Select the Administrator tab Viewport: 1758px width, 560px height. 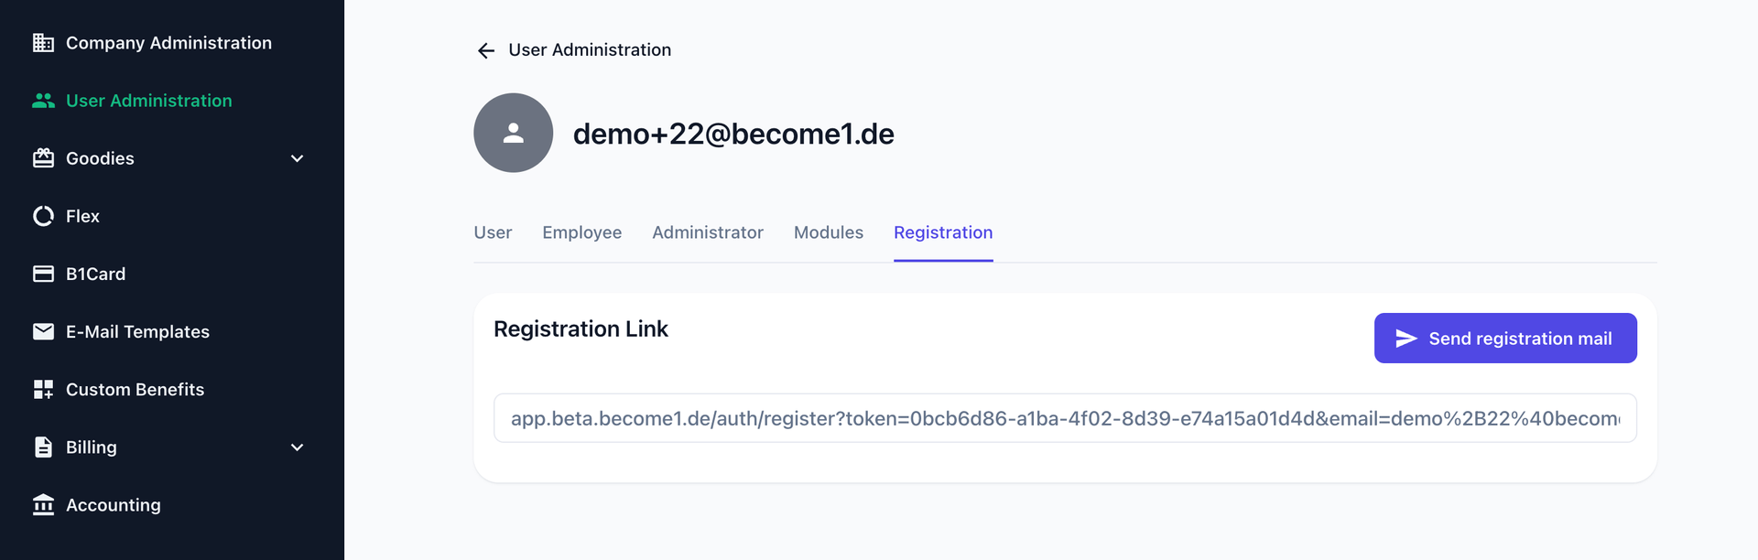pyautogui.click(x=708, y=232)
